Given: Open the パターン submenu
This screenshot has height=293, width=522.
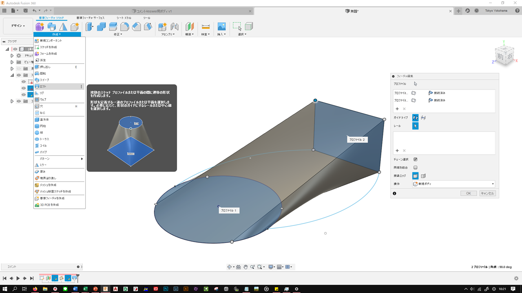Looking at the screenshot, I should [60, 159].
